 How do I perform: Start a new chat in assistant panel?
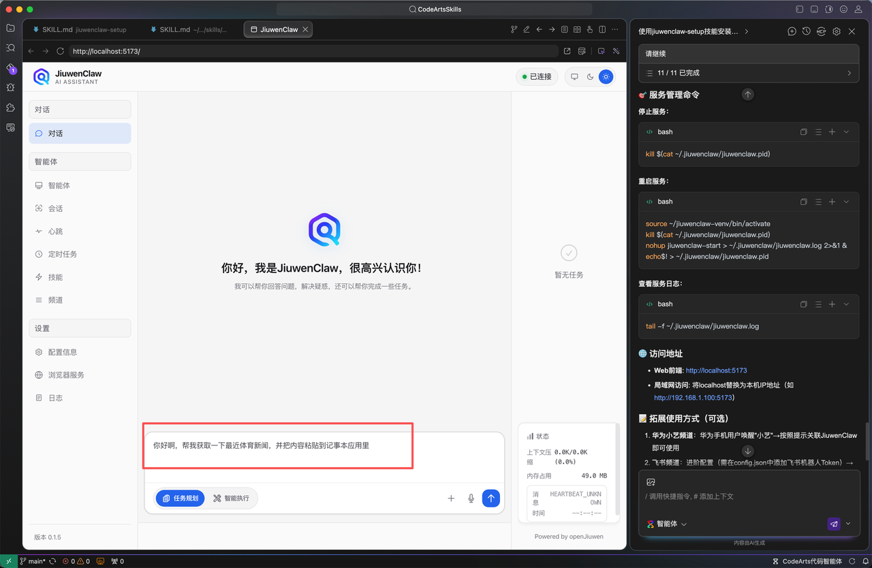tap(792, 31)
